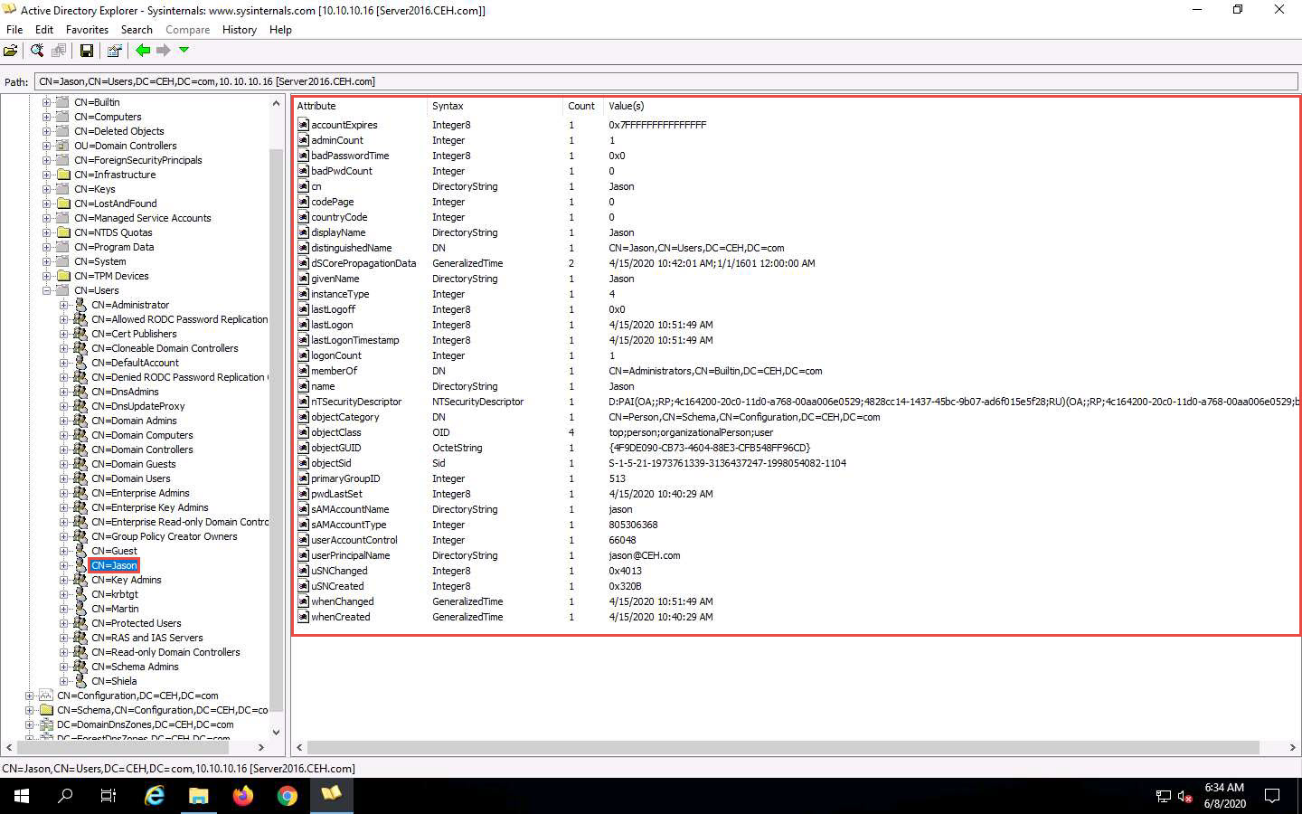Expand the CN=Administrator user node
This screenshot has width=1302, height=814.
click(63, 305)
